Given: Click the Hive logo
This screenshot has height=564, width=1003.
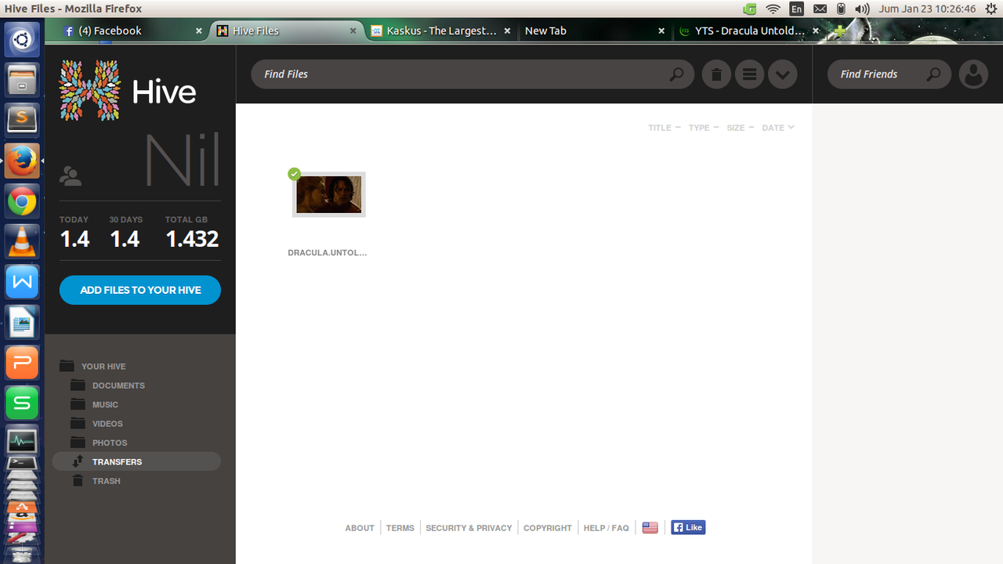Looking at the screenshot, I should 128,91.
